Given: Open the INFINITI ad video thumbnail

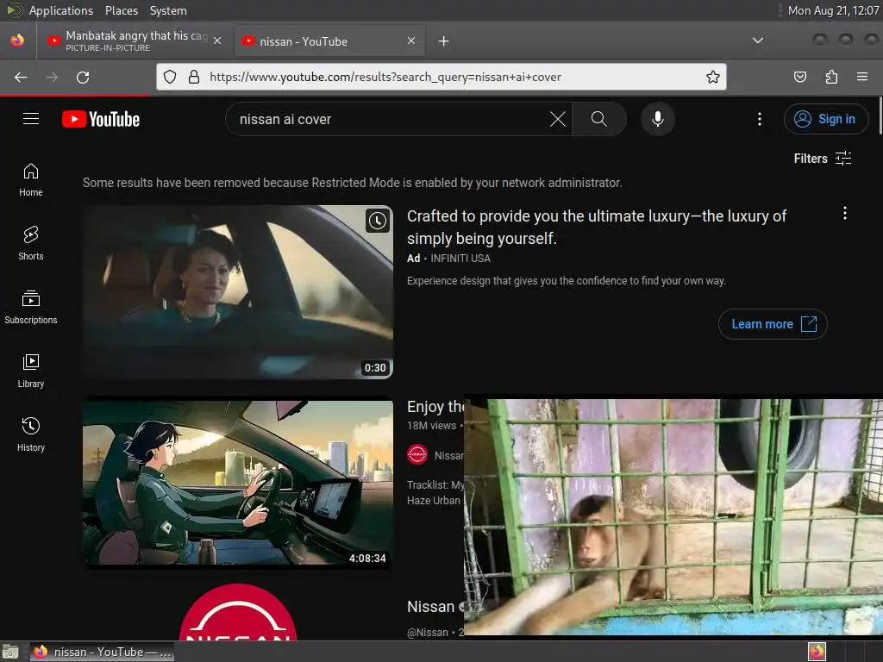Looking at the screenshot, I should [x=238, y=292].
